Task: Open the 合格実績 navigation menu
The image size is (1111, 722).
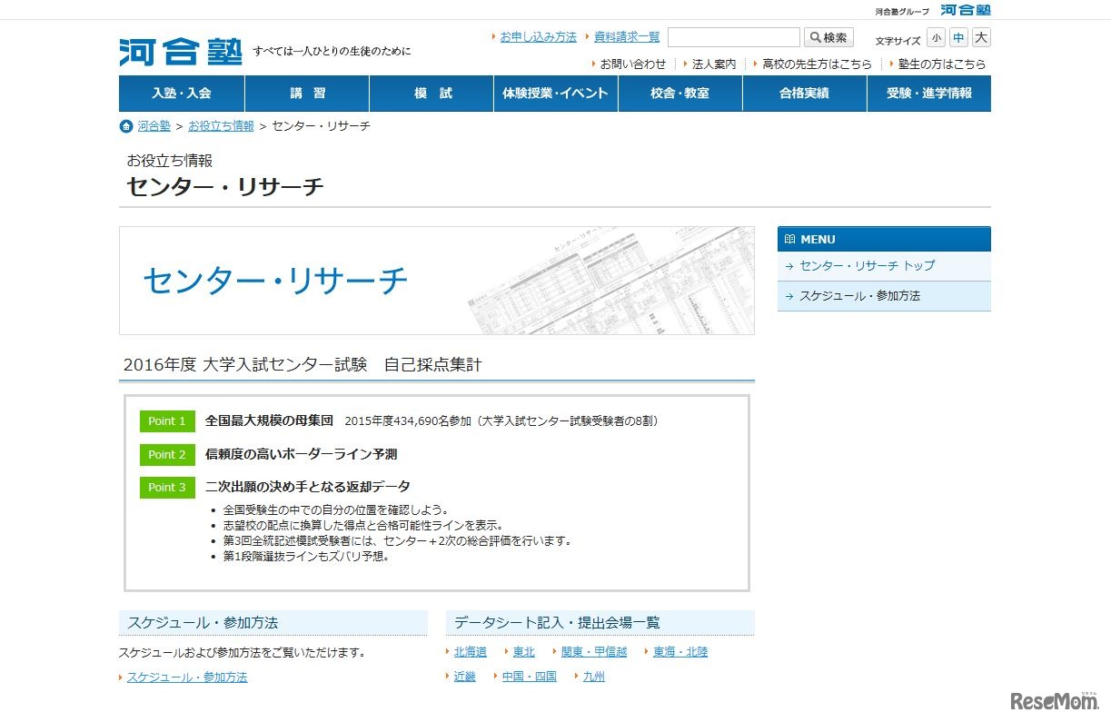Action: 804,94
